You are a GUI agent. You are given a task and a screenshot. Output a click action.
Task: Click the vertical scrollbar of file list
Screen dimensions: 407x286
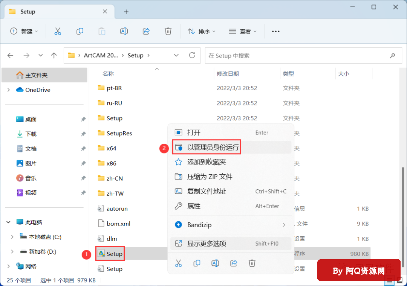coord(403,217)
